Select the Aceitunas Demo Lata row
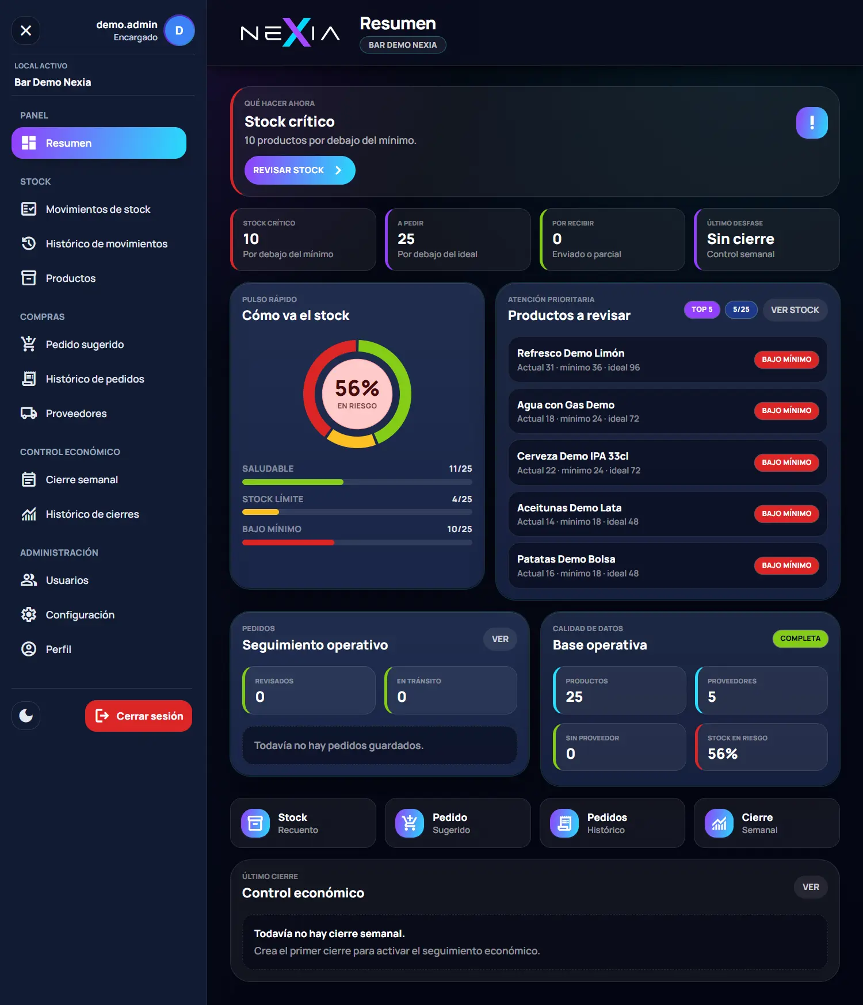This screenshot has height=1005, width=863. tap(667, 514)
